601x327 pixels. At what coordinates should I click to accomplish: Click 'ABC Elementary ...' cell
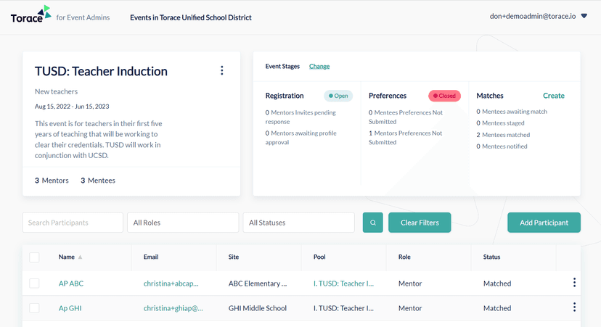coord(258,283)
